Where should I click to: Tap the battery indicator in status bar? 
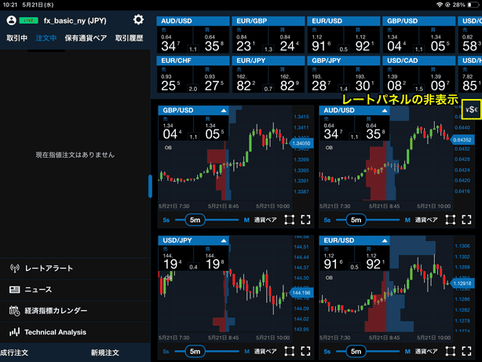click(473, 5)
